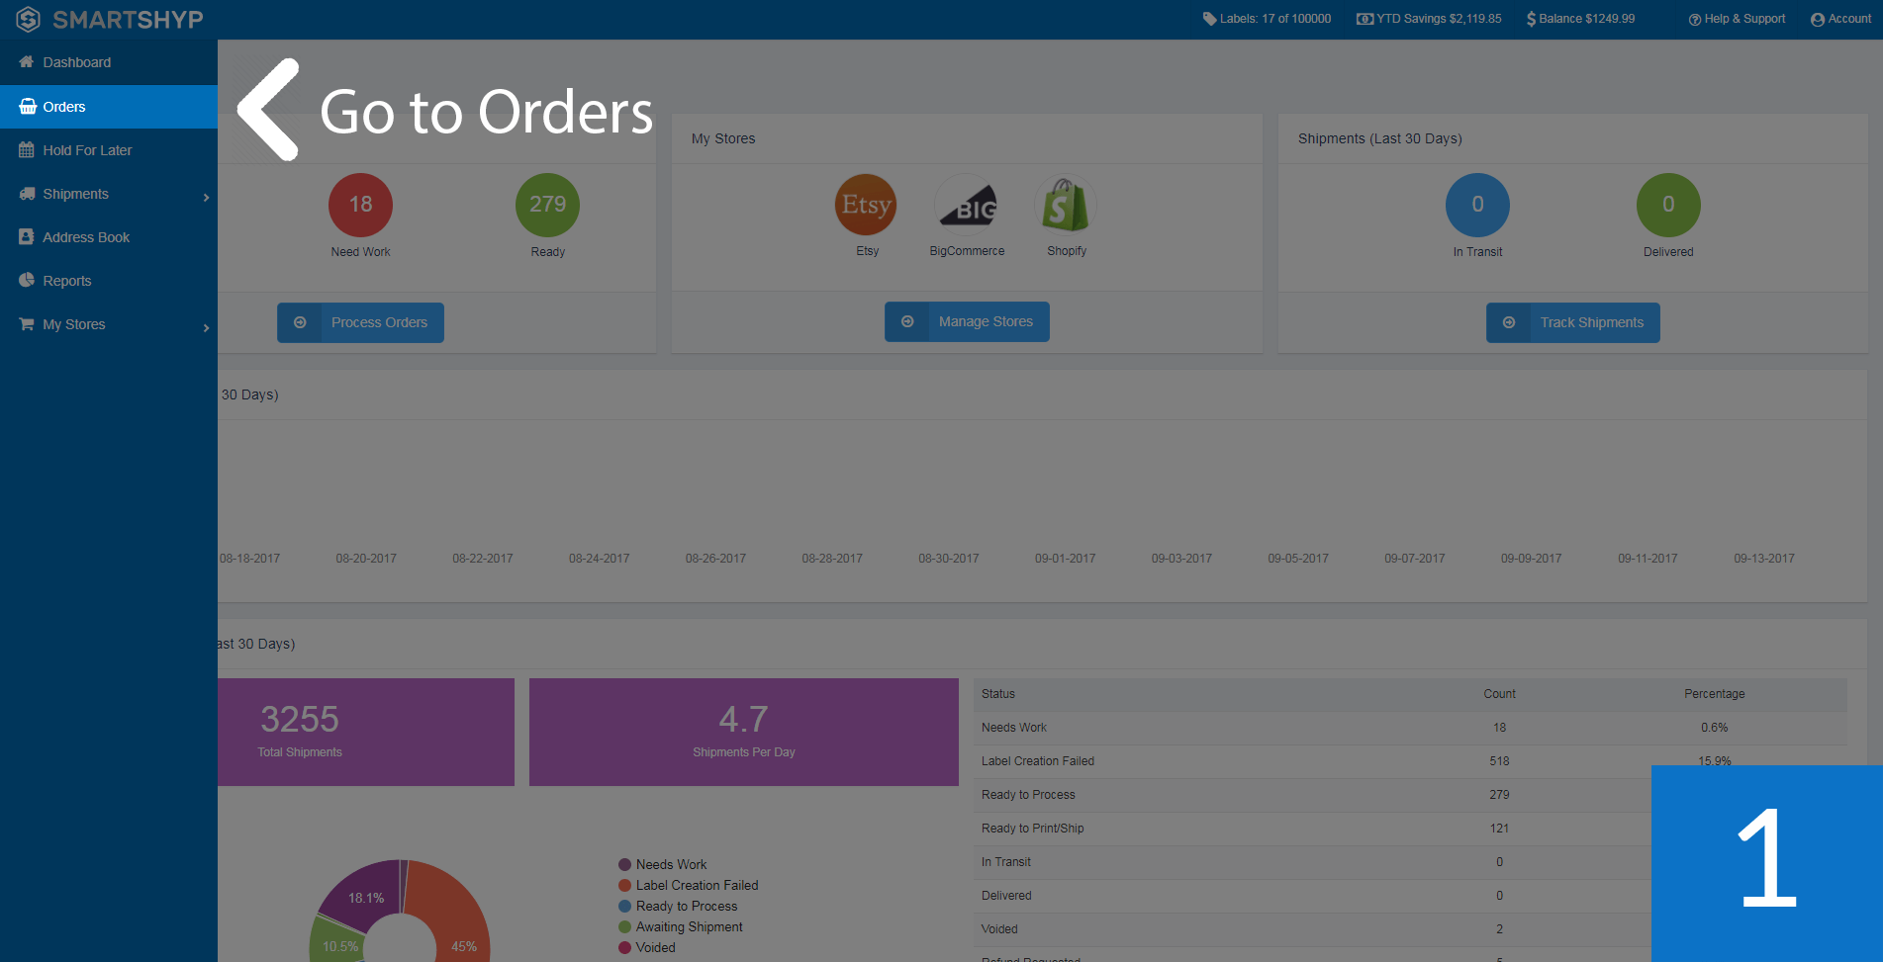
Task: Open the Shipments sidebar menu
Action: 109,194
